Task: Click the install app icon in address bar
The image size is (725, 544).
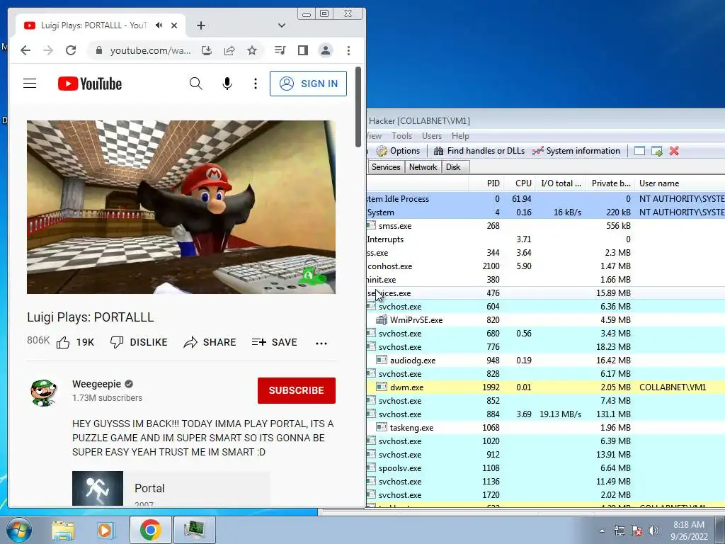Action: pyautogui.click(x=207, y=50)
